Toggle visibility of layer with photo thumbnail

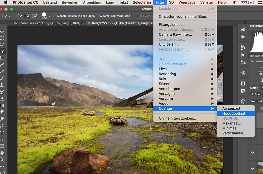pyautogui.click(x=252, y=169)
